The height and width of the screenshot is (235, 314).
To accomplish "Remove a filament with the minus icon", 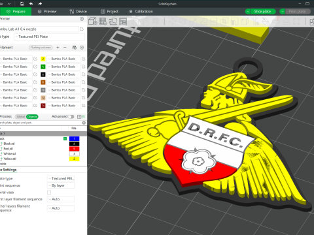I will (x=65, y=47).
